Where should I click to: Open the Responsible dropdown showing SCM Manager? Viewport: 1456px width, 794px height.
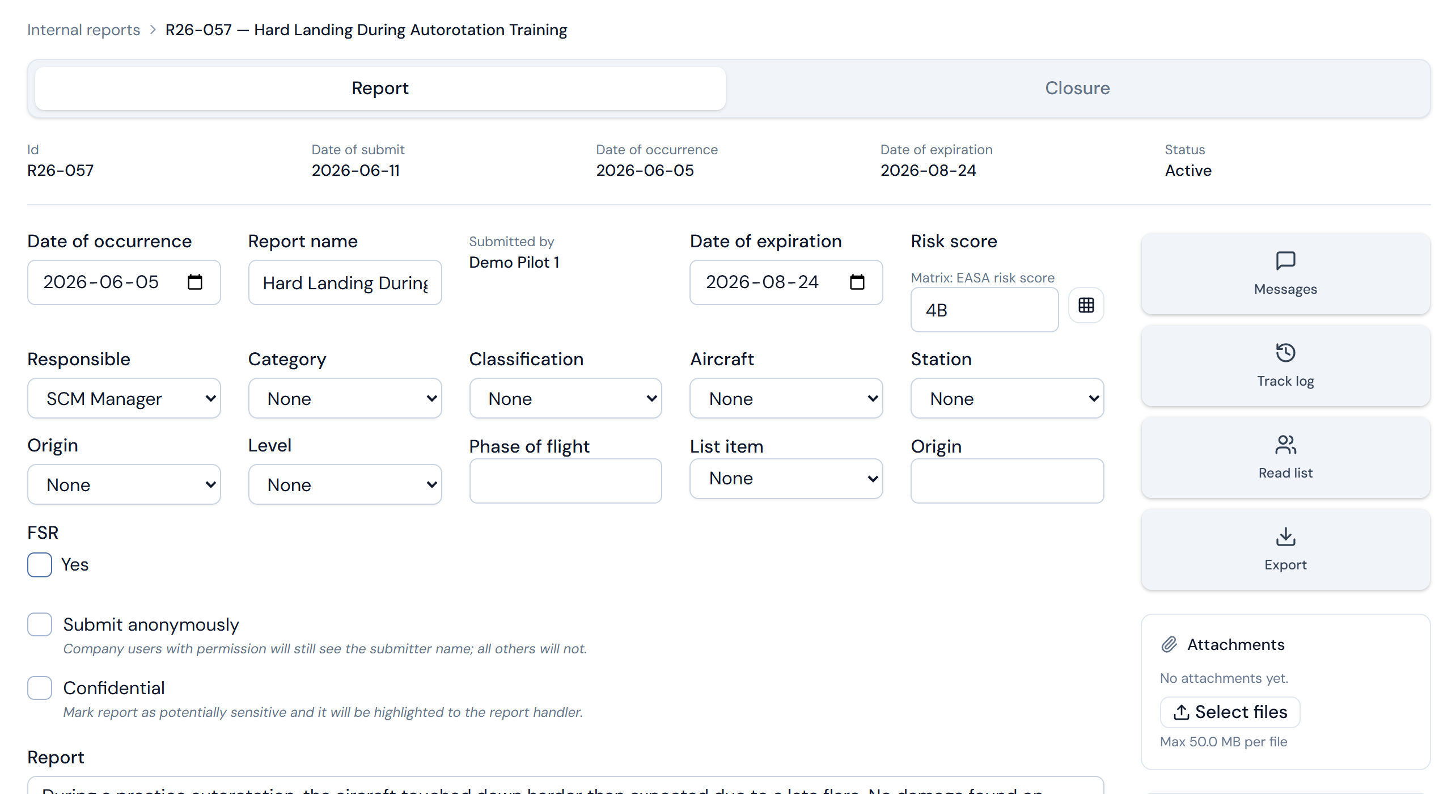124,398
